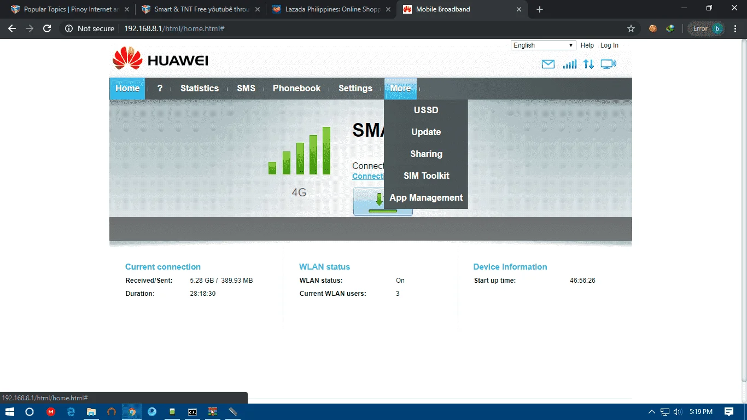Show hidden system tray icons
The height and width of the screenshot is (420, 747).
pyautogui.click(x=651, y=412)
